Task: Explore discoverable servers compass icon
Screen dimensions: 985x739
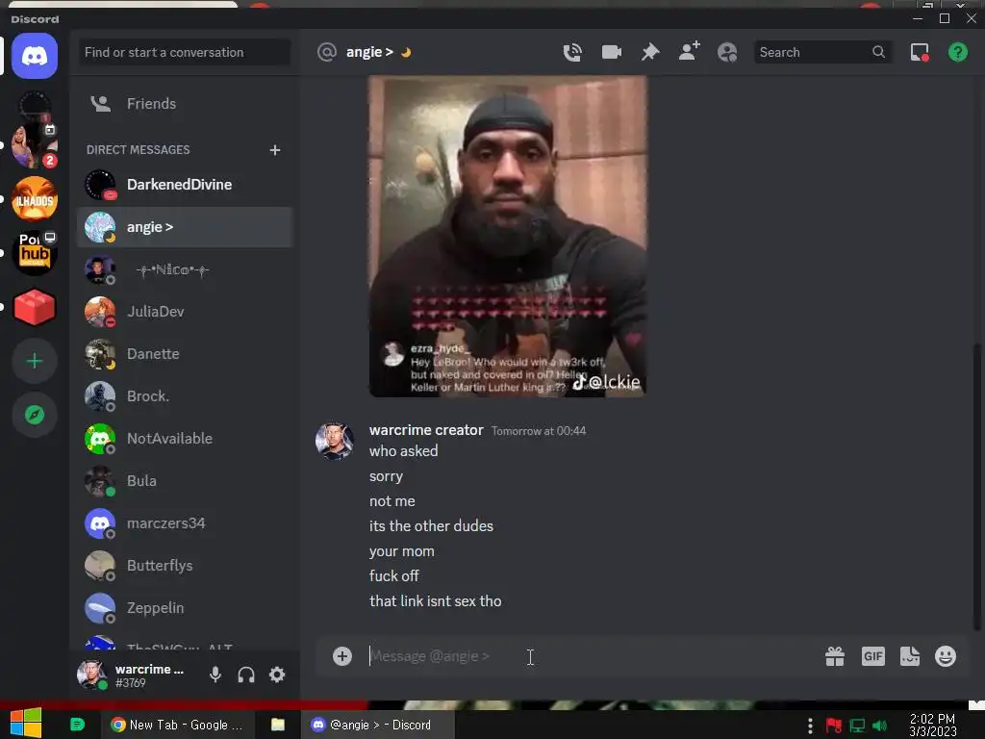Action: (x=35, y=415)
